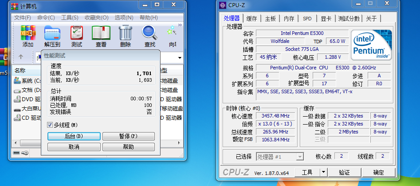Screen dimensions: 420x186
Task: Click the 确定 button in CPU-Z
Action: coord(378,172)
